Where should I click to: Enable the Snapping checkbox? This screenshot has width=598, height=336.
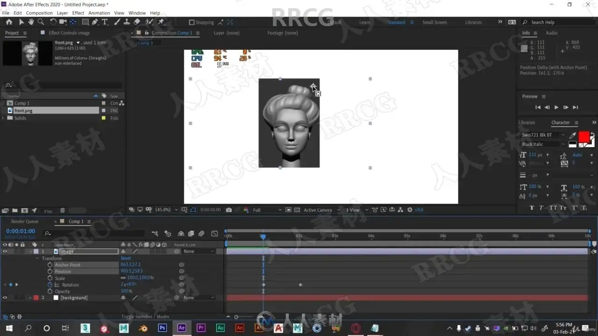click(x=192, y=22)
